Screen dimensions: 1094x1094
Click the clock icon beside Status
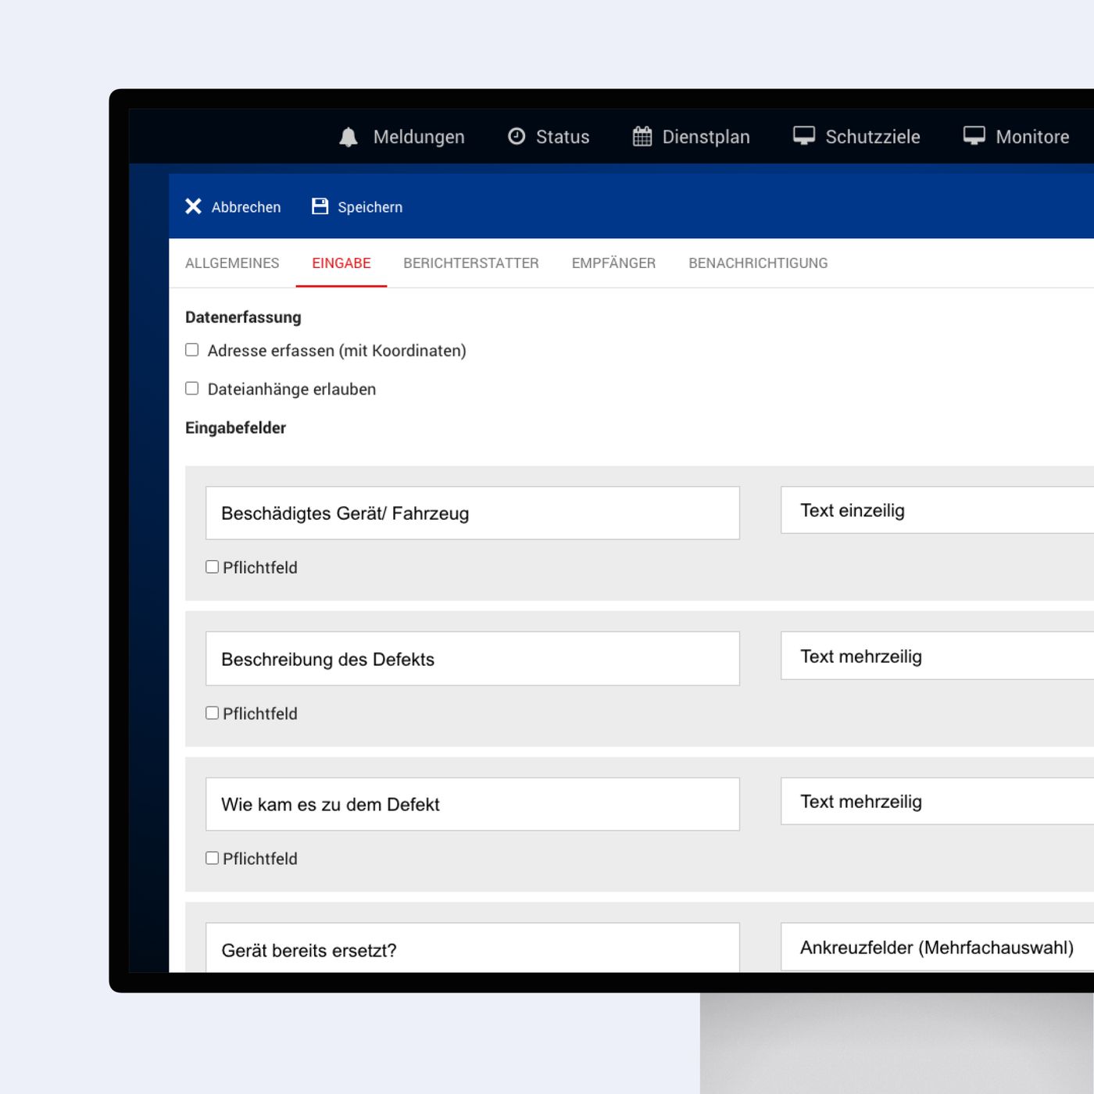[x=517, y=137]
